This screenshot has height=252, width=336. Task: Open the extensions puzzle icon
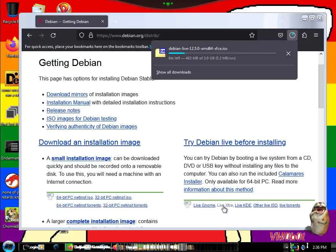click(304, 35)
